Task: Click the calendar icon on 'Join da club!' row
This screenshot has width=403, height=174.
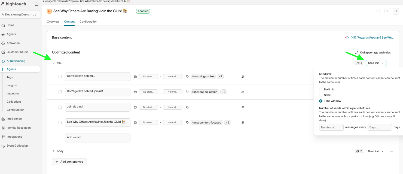Action: [135, 107]
